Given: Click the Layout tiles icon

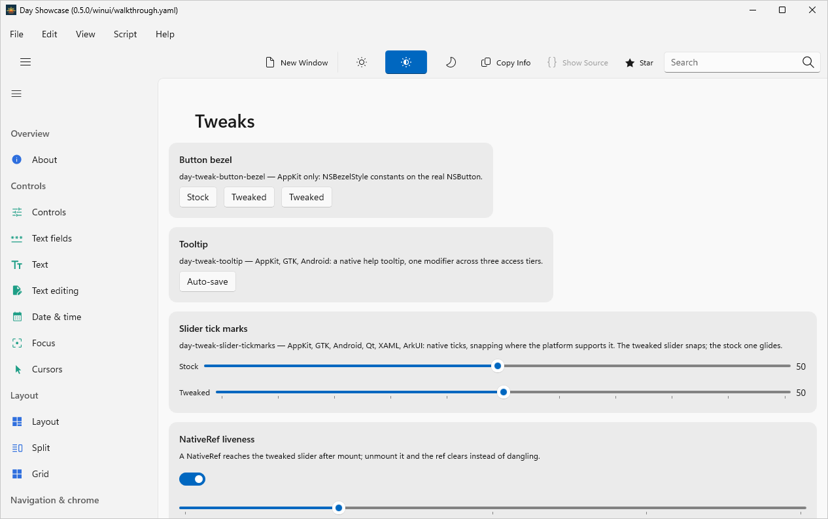Looking at the screenshot, I should 18,421.
